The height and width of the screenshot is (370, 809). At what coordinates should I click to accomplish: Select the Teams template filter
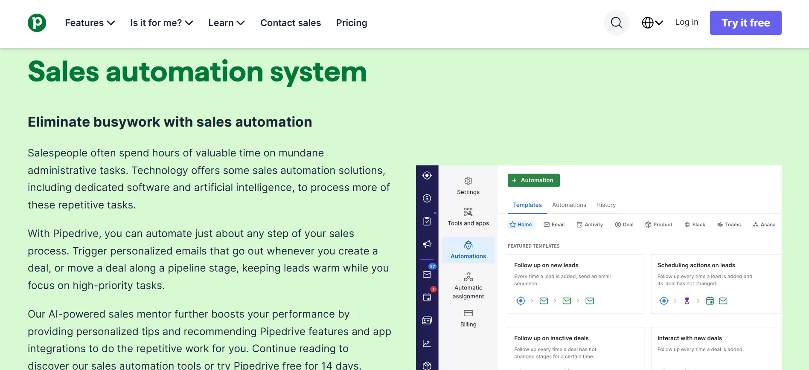click(729, 225)
